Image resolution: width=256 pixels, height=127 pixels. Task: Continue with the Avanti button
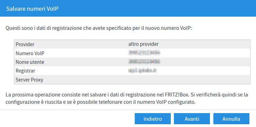[x=192, y=119]
